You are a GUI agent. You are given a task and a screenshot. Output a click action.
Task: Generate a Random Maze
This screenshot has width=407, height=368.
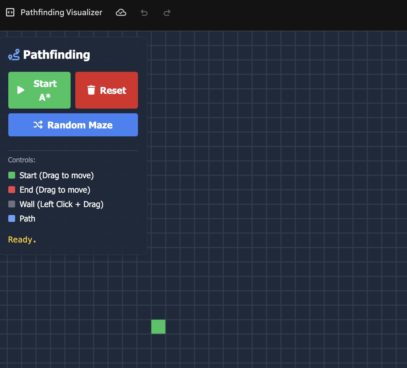tap(73, 124)
